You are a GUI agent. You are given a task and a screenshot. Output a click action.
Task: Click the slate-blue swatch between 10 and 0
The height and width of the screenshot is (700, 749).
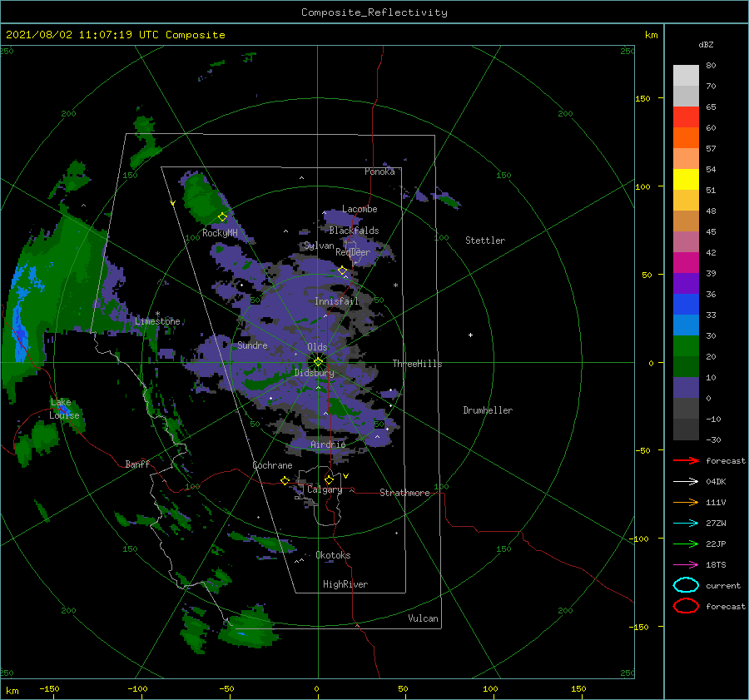686,388
